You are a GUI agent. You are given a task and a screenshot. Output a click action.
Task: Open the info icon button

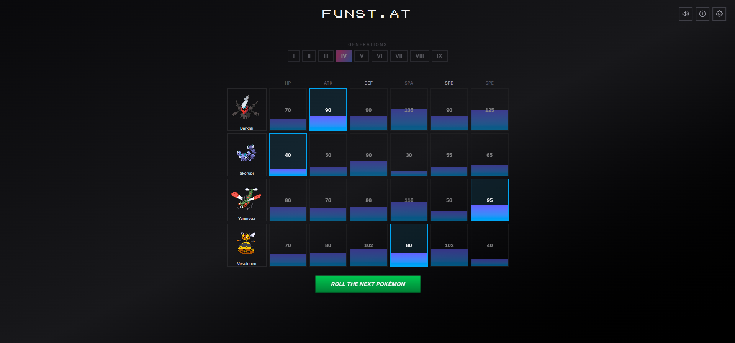(x=702, y=14)
